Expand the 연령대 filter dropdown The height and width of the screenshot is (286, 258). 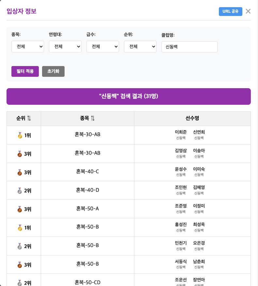coord(65,47)
